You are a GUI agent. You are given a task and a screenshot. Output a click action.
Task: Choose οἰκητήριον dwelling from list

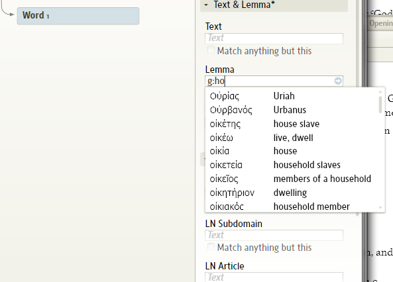292,193
